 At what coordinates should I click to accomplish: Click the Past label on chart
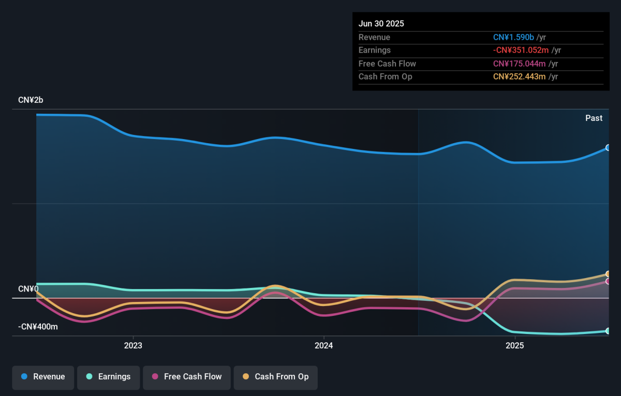tap(594, 118)
